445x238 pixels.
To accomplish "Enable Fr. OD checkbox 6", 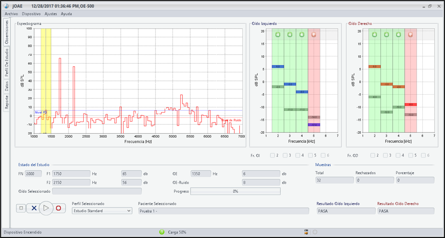I will [423, 155].
